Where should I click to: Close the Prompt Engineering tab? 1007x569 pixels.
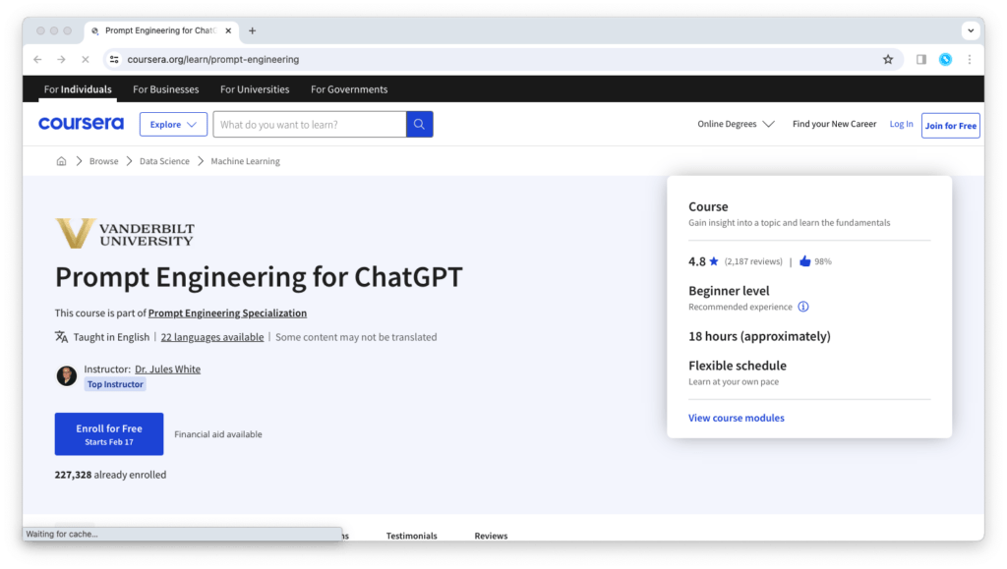[x=228, y=30]
